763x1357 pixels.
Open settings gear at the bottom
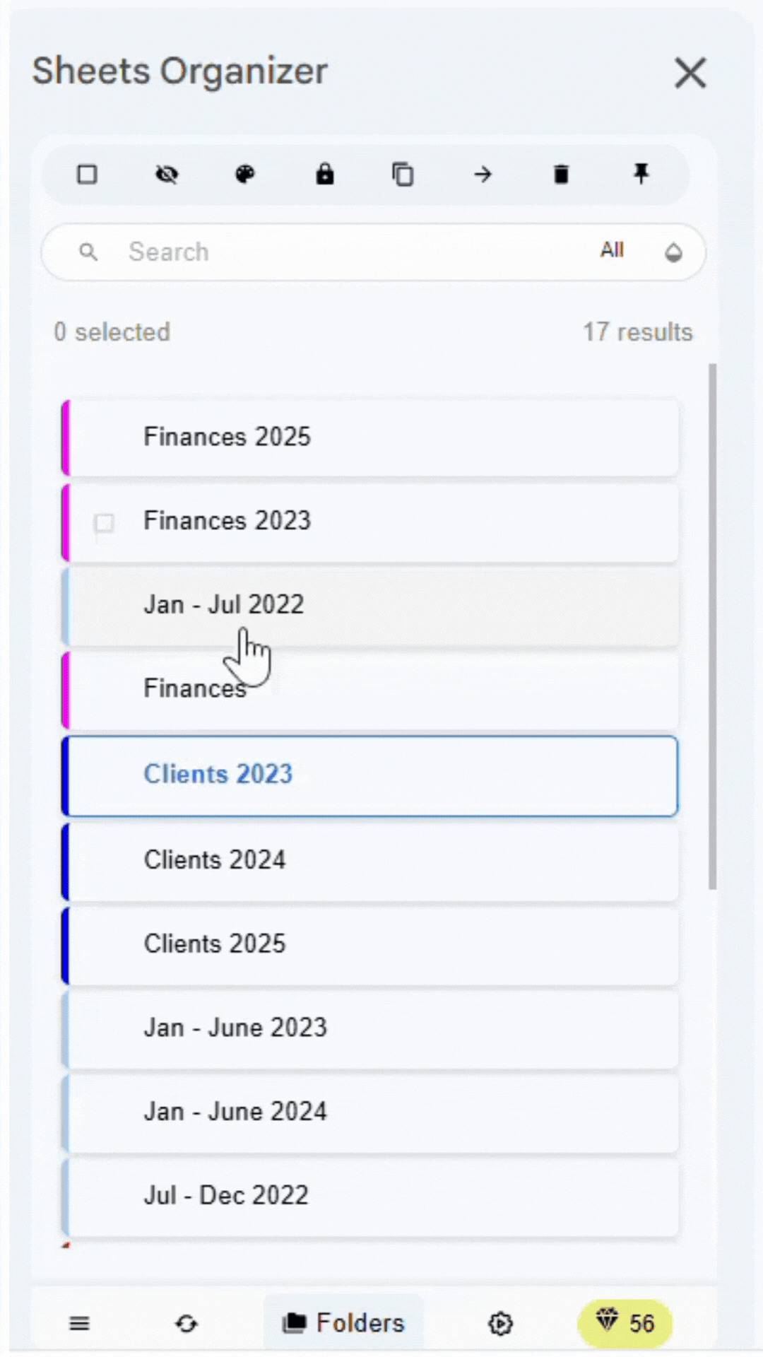[500, 1323]
